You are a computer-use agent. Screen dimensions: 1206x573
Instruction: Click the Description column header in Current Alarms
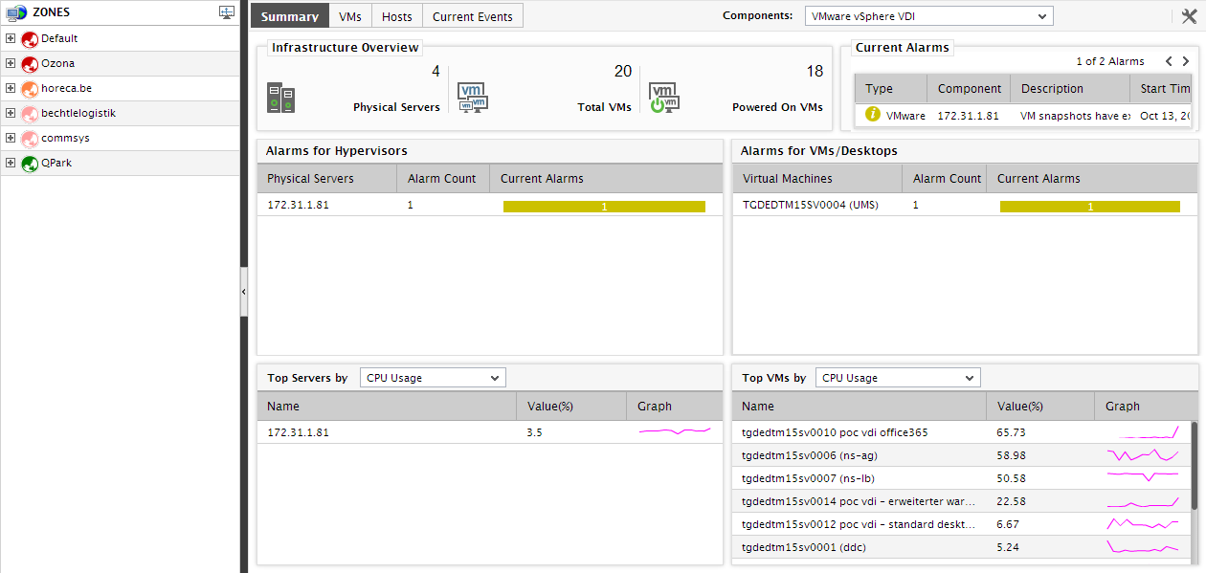[1069, 88]
